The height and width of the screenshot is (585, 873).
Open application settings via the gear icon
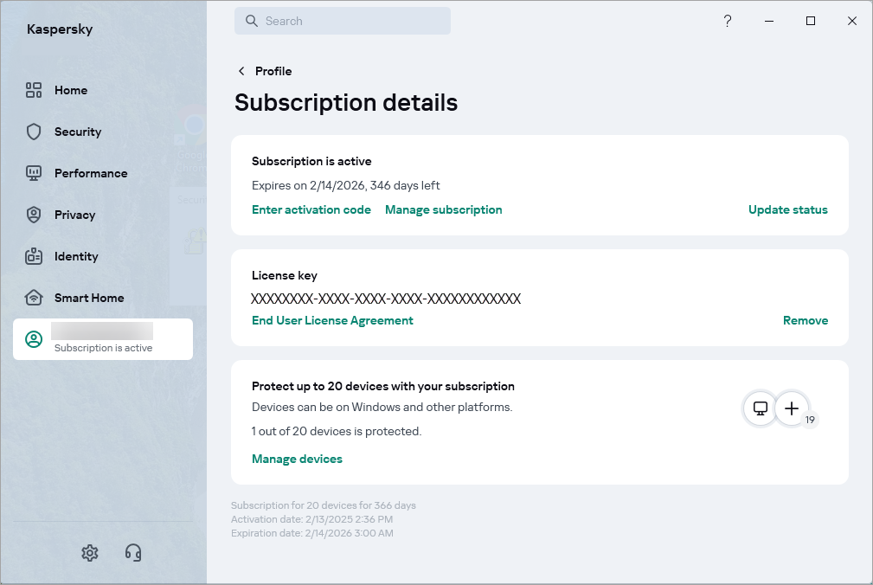click(89, 552)
